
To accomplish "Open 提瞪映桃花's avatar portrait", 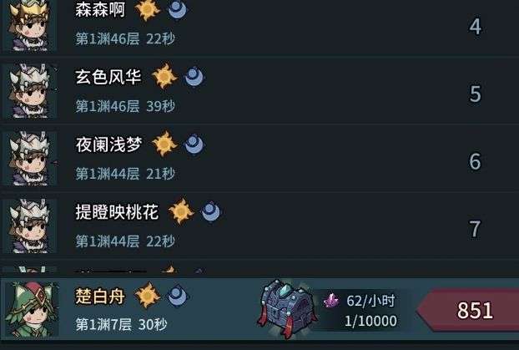I will (30, 226).
